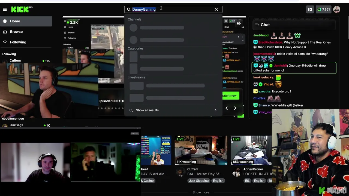Click AdrienBroner's avatar under the stream card

tap(236, 172)
